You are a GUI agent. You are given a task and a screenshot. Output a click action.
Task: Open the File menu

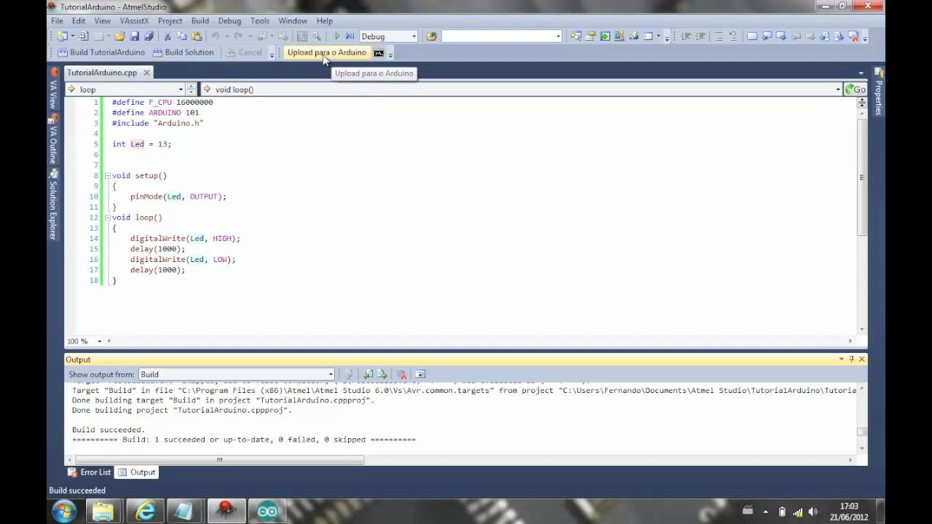click(x=57, y=20)
